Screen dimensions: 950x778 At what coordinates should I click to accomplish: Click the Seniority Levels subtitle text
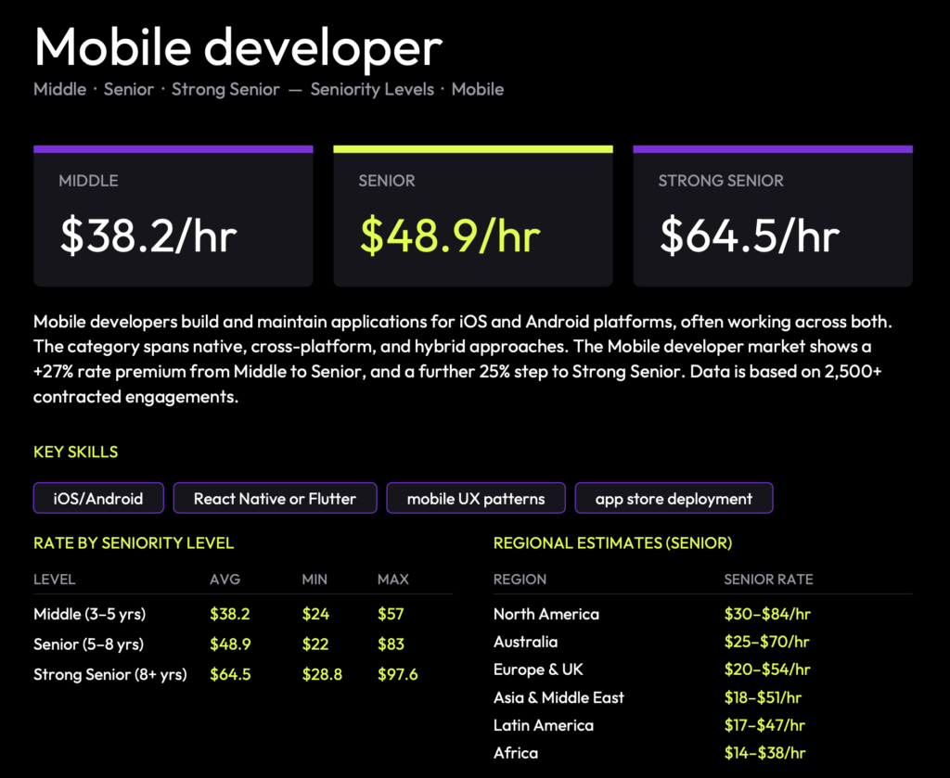(372, 90)
